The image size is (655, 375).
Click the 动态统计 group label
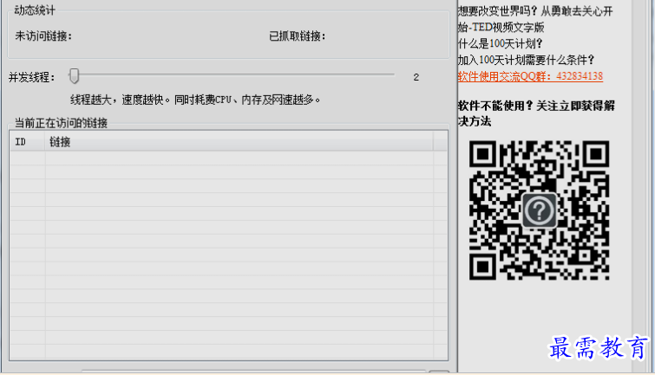[35, 10]
